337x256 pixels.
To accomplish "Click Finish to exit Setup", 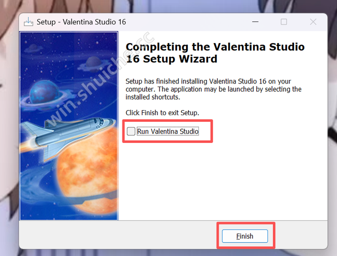I will coord(245,236).
